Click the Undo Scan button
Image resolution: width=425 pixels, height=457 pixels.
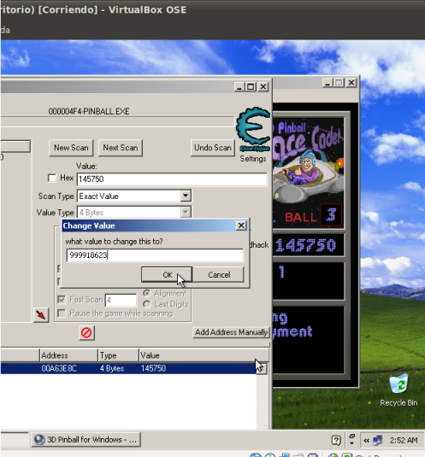213,148
